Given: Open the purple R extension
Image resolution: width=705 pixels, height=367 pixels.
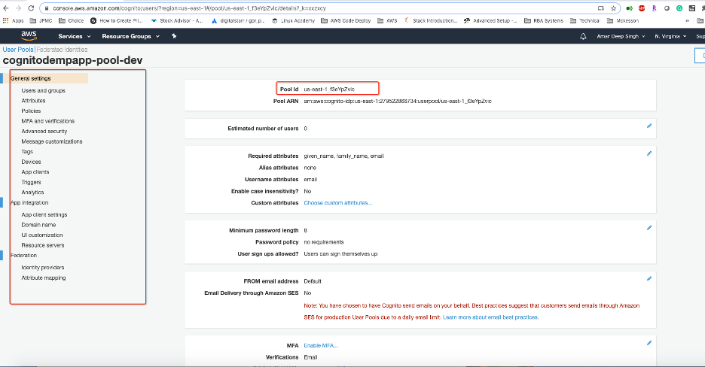Looking at the screenshot, I should (655, 8).
